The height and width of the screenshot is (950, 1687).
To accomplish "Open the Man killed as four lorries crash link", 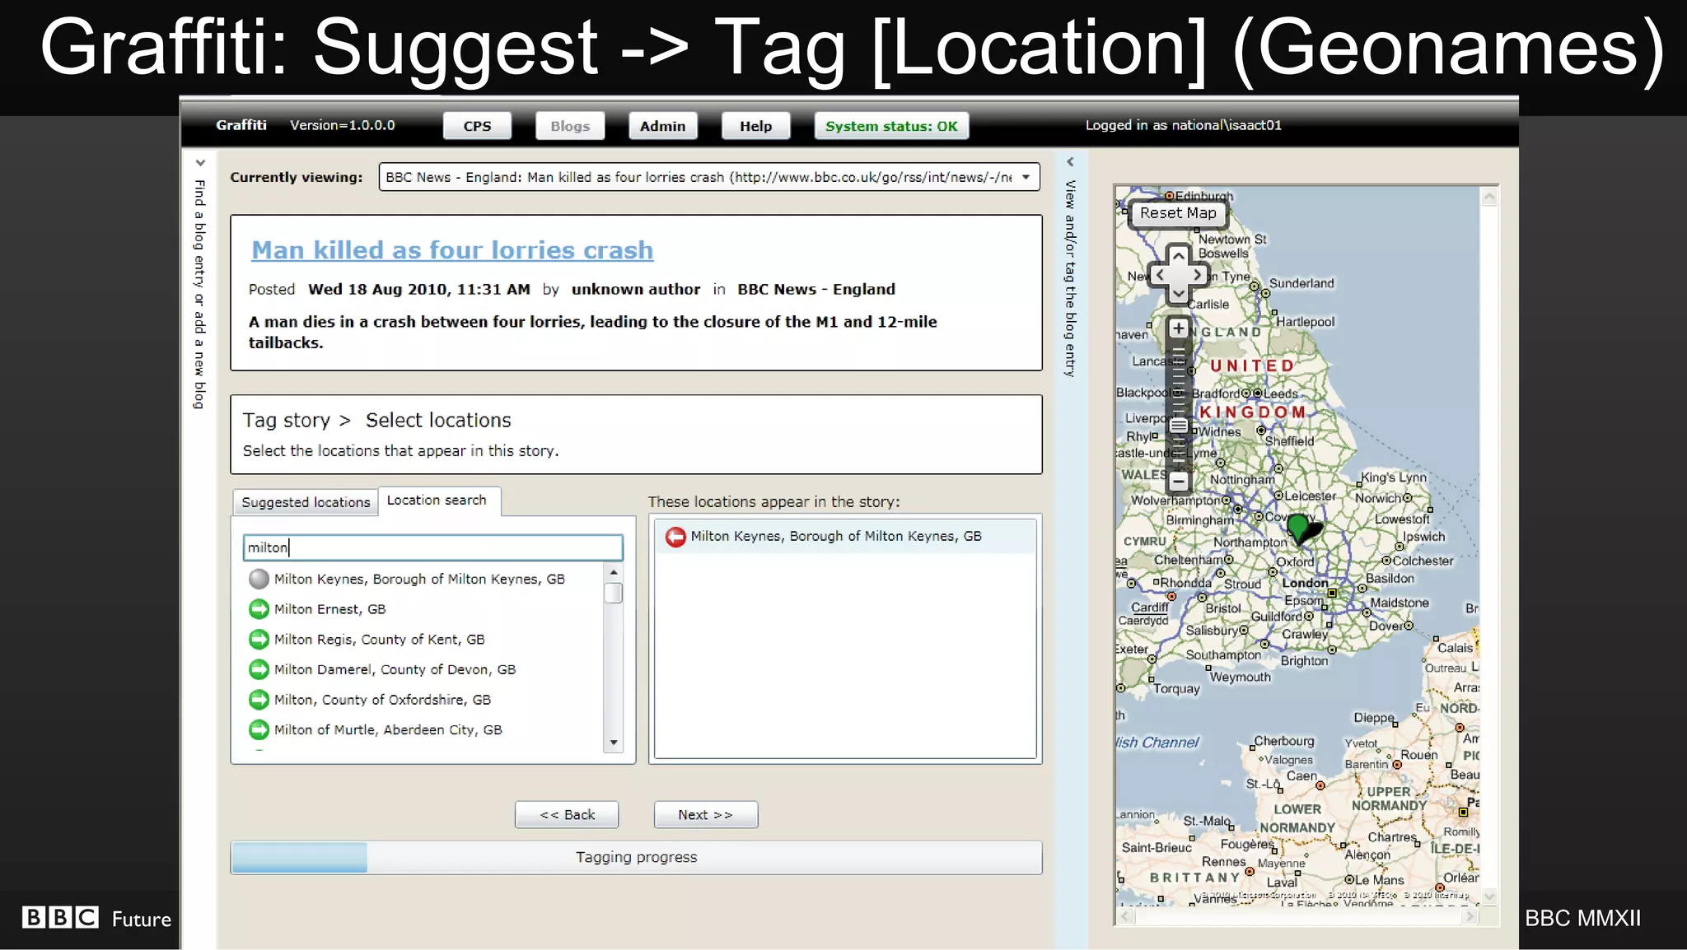I will tap(452, 250).
